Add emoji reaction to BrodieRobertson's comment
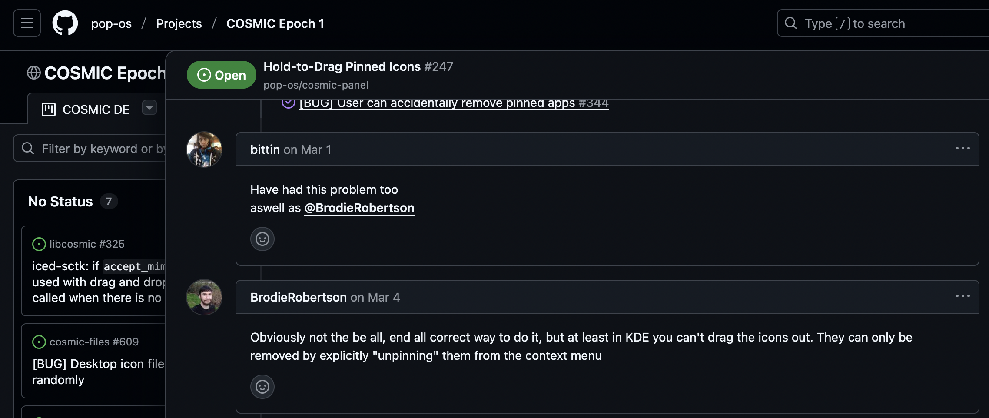Image resolution: width=989 pixels, height=418 pixels. 262,387
